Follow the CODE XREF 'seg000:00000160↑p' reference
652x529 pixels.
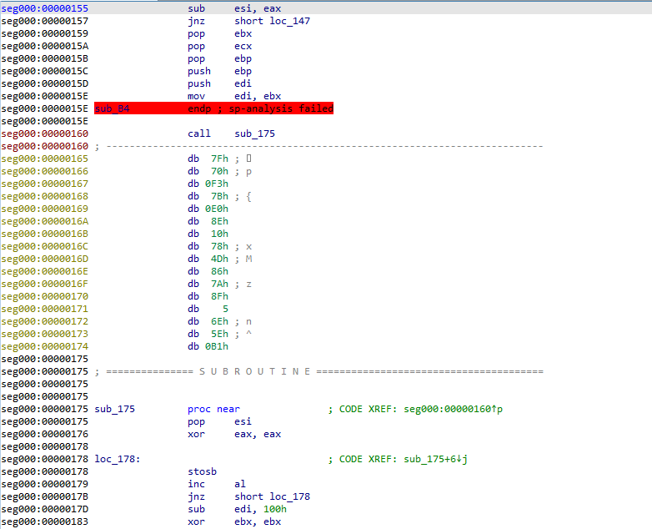tap(454, 409)
